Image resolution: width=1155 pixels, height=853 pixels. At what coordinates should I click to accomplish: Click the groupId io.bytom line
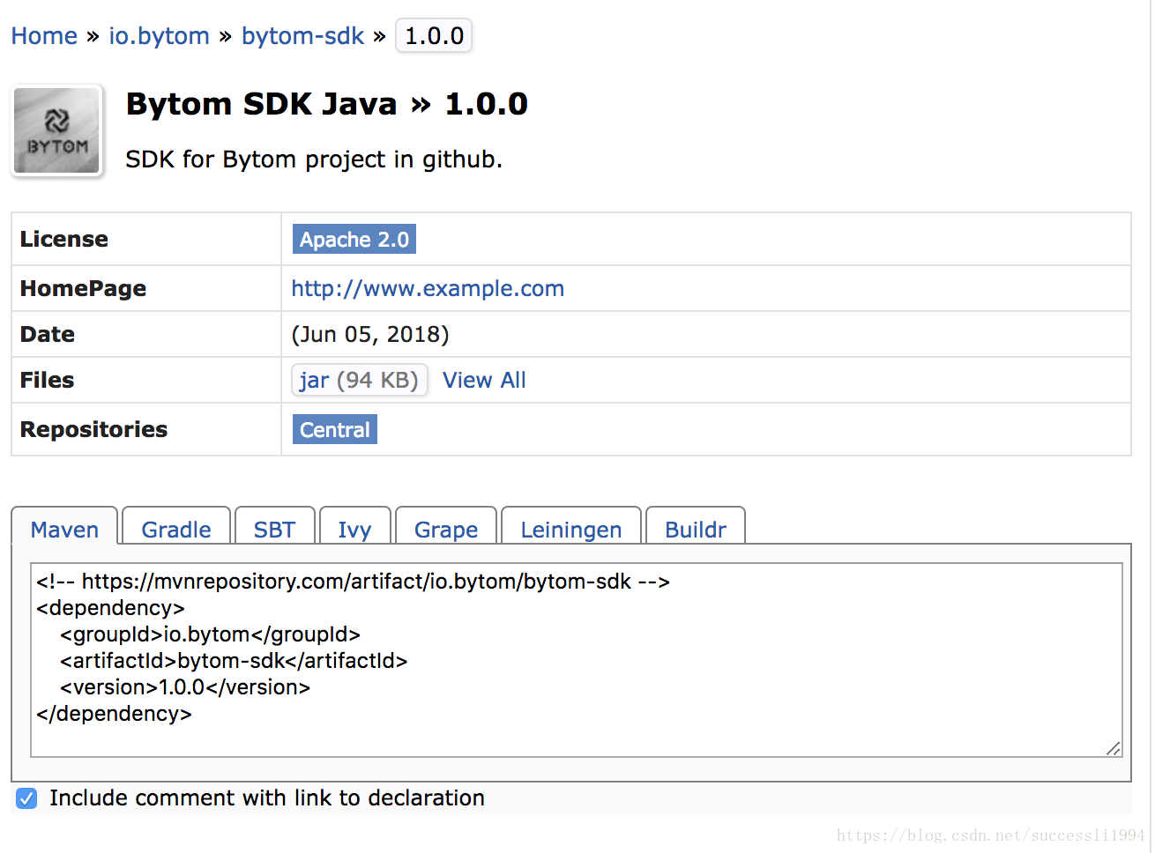point(210,634)
